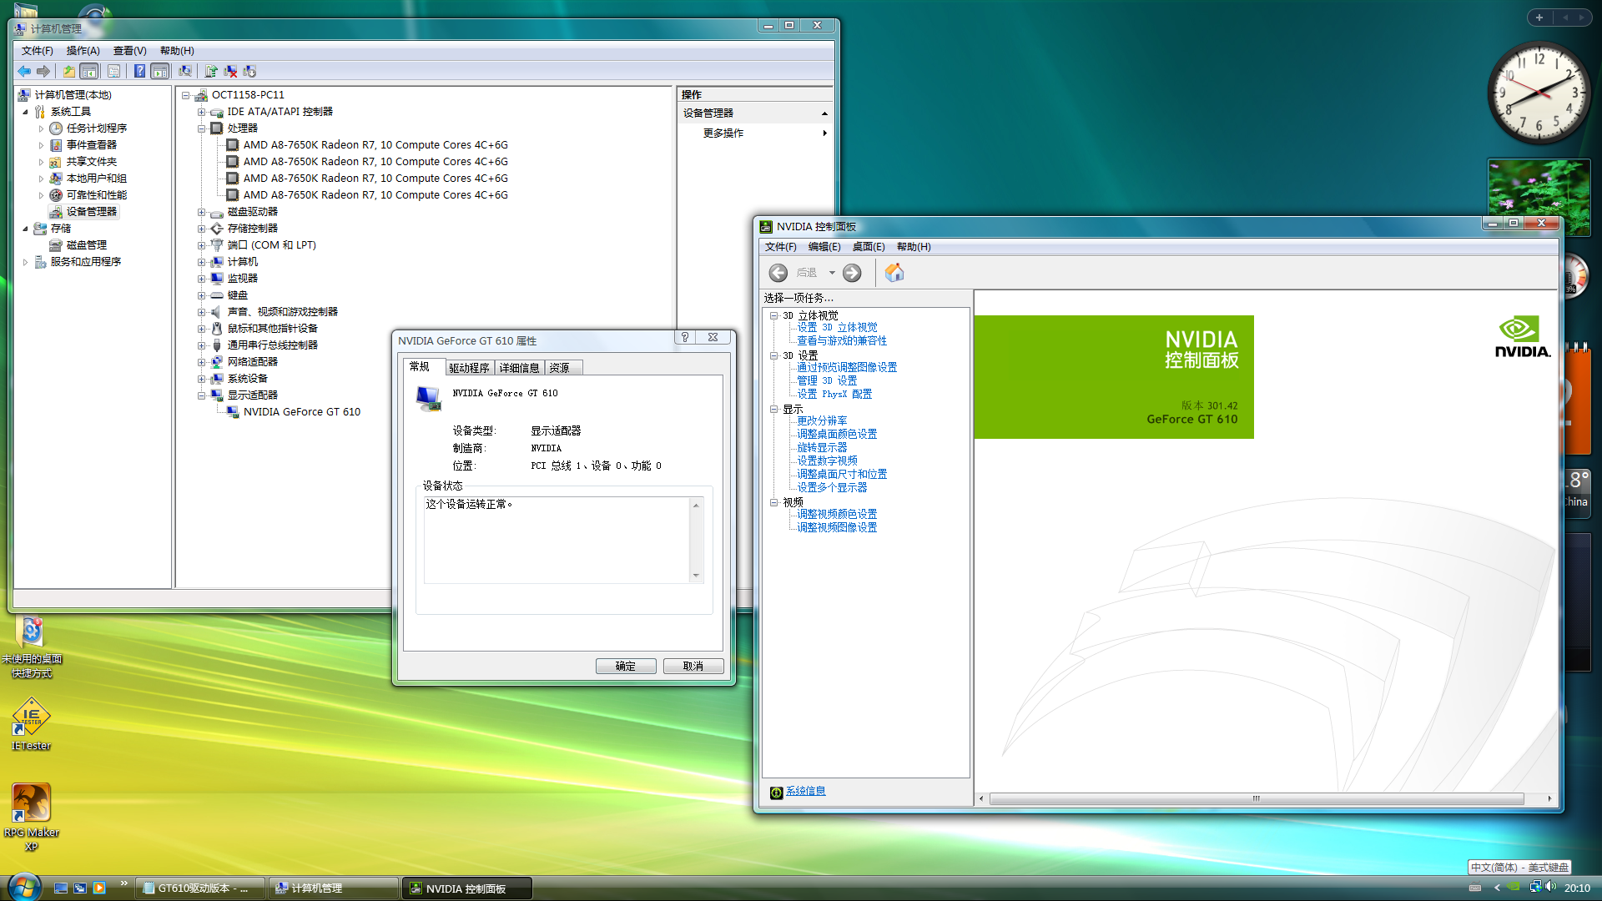Toggle show/hide console tree toolbar button
This screenshot has width=1602, height=901.
89,72
